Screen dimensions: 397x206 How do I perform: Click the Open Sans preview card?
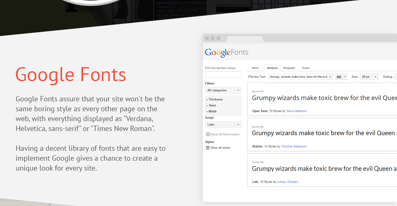point(322,99)
